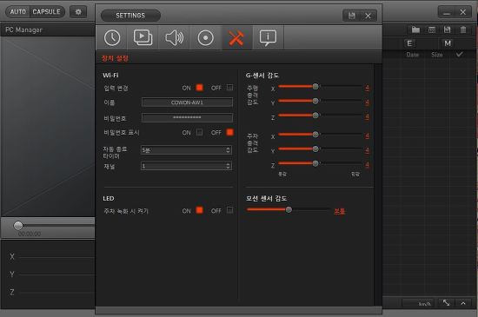This screenshot has height=317, width=478.
Task: Minimize the PC Manager window
Action: (447, 12)
